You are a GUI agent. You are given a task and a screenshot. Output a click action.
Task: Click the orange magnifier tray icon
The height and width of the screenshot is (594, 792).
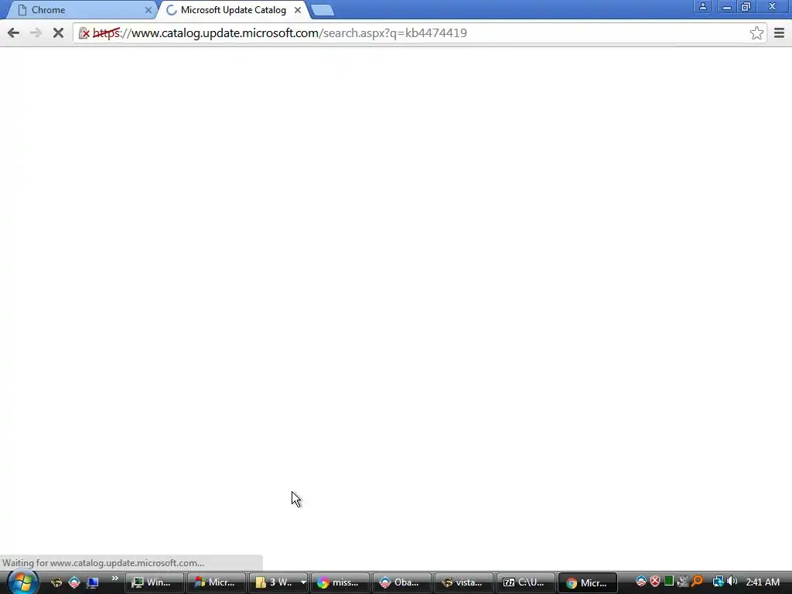[698, 582]
